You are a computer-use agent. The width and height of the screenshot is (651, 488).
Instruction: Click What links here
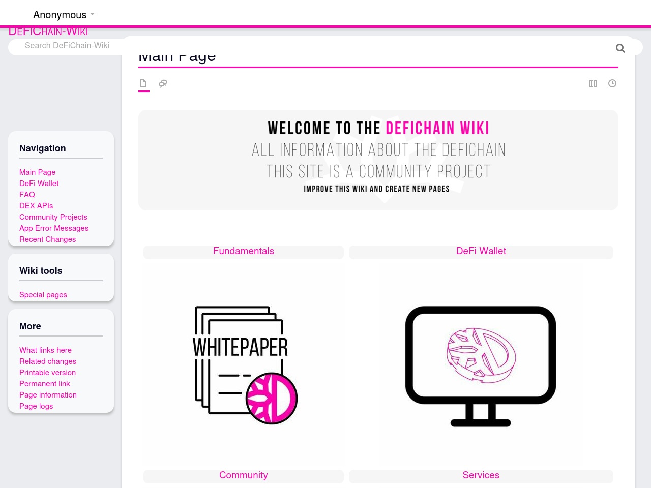click(x=45, y=350)
